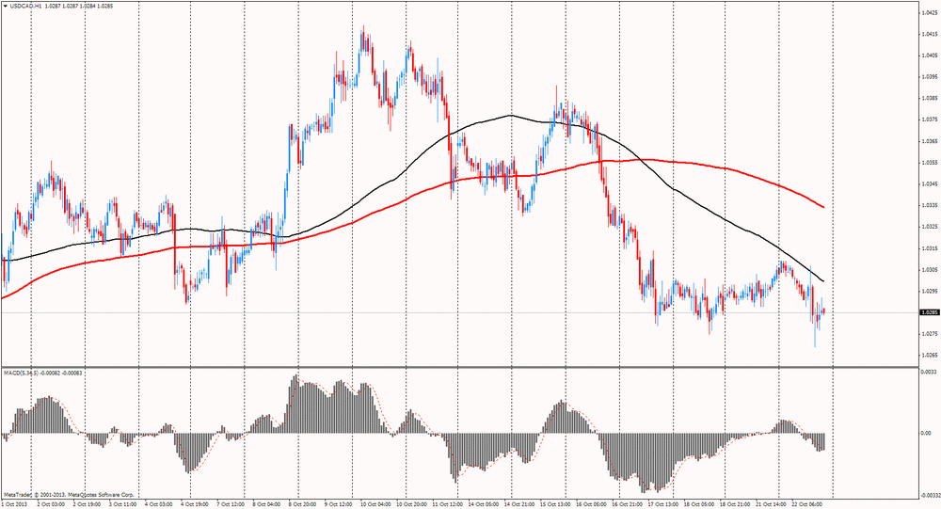Click the 3 Oct 11:00 time label
This screenshot has height=509, width=941.
pyautogui.click(x=122, y=504)
